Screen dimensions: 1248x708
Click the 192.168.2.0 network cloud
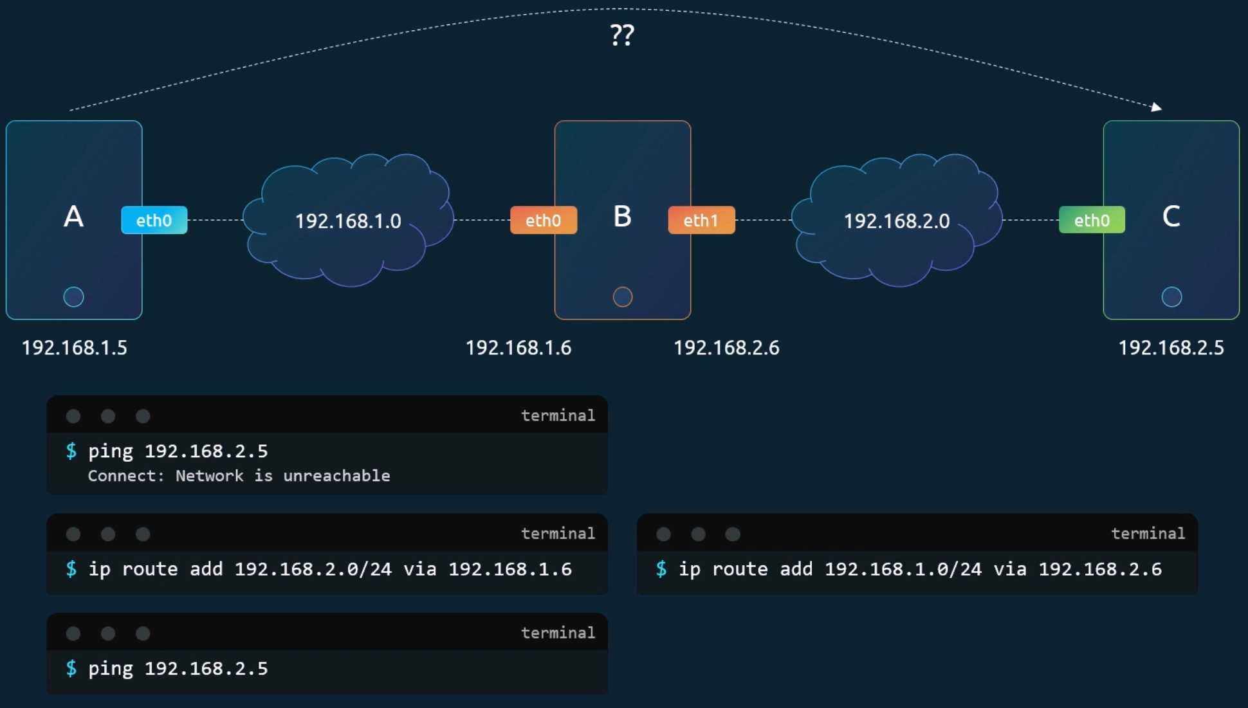point(896,221)
